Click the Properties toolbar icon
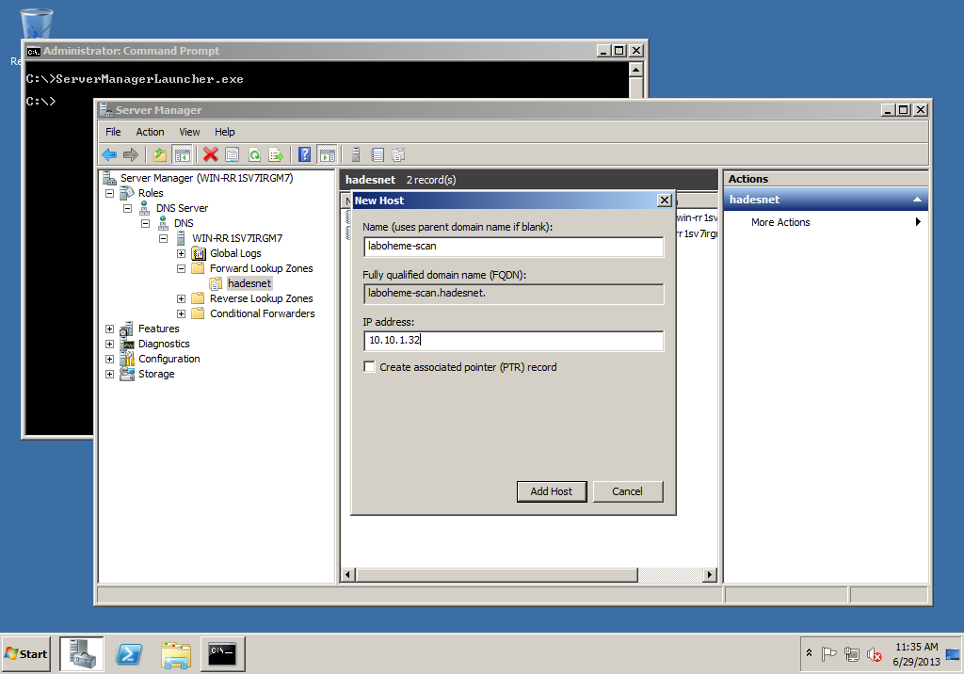 point(233,155)
